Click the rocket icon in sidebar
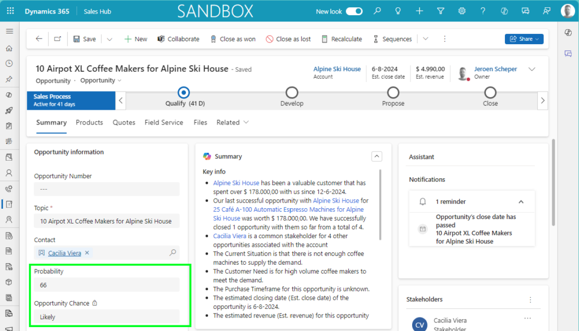The width and height of the screenshot is (579, 331). click(10, 110)
